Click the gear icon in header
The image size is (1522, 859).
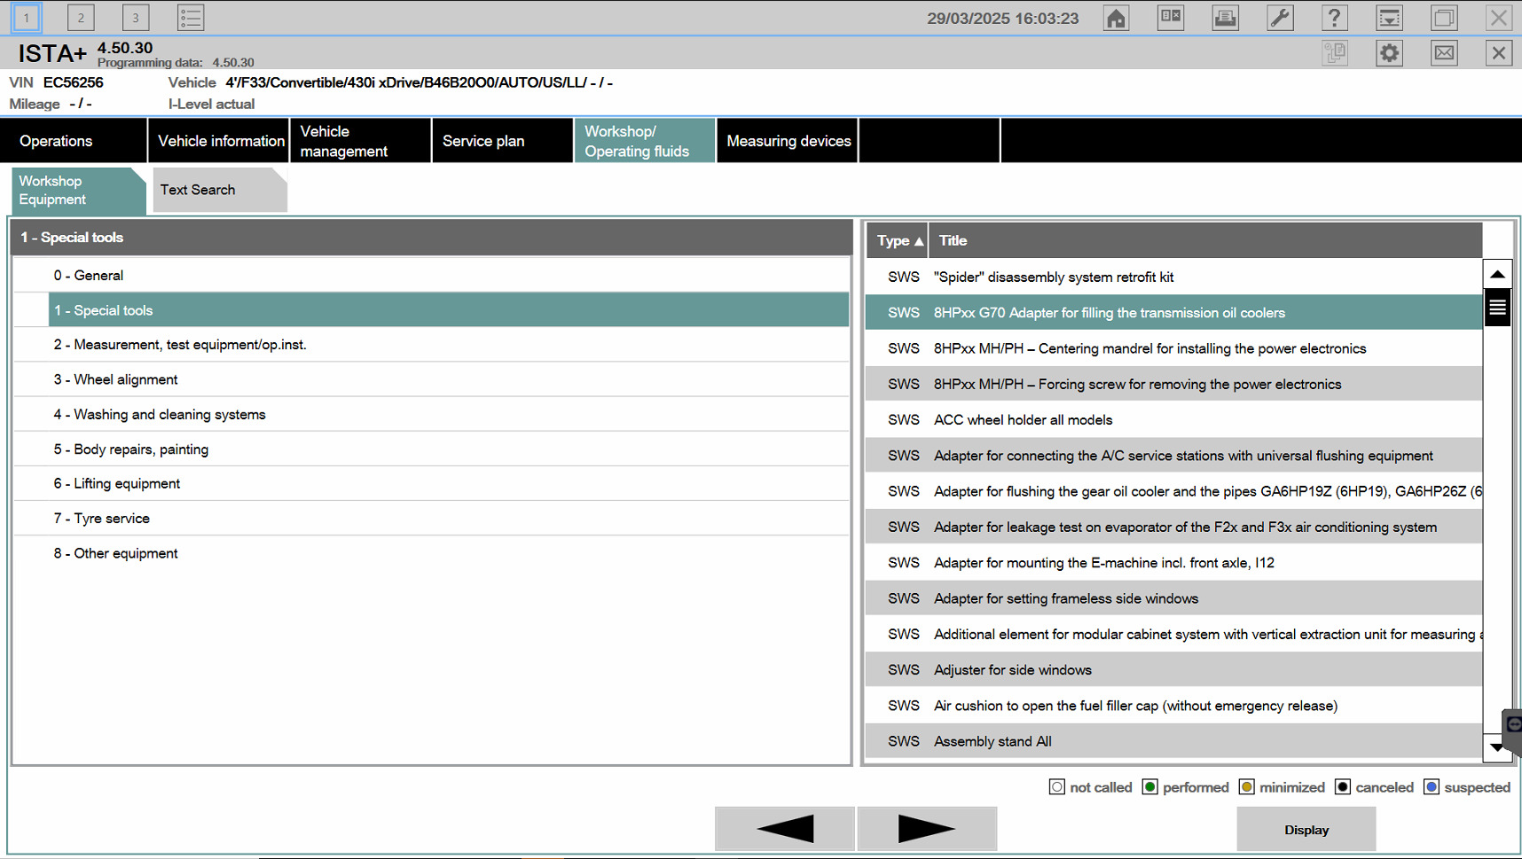[x=1389, y=53]
